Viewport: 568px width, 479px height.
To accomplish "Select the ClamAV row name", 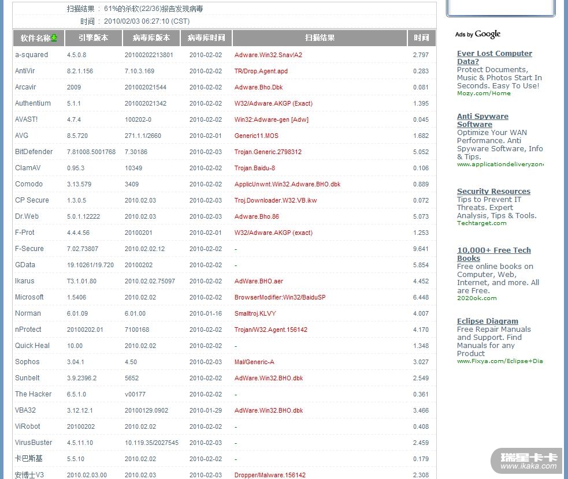I will pos(28,168).
